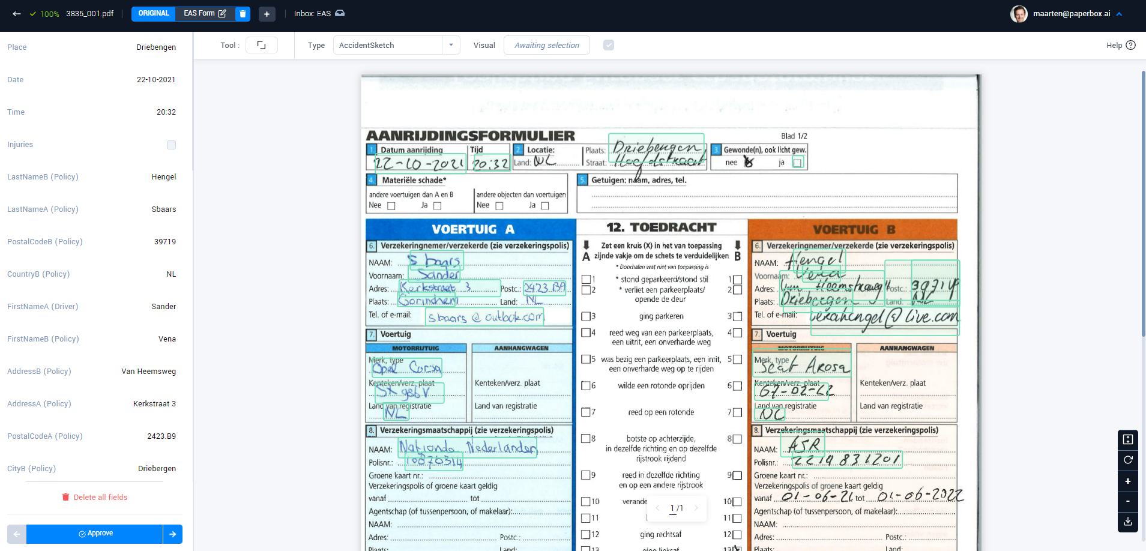1146x551 pixels.
Task: Toggle the Injuries checkbox
Action: 170,144
